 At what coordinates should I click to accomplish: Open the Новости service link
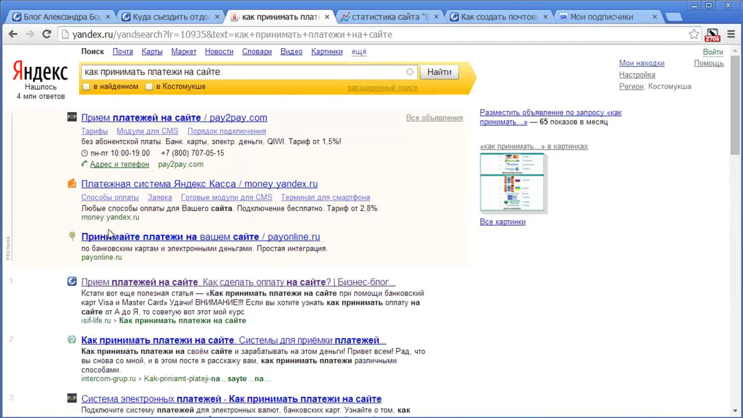pyautogui.click(x=219, y=52)
